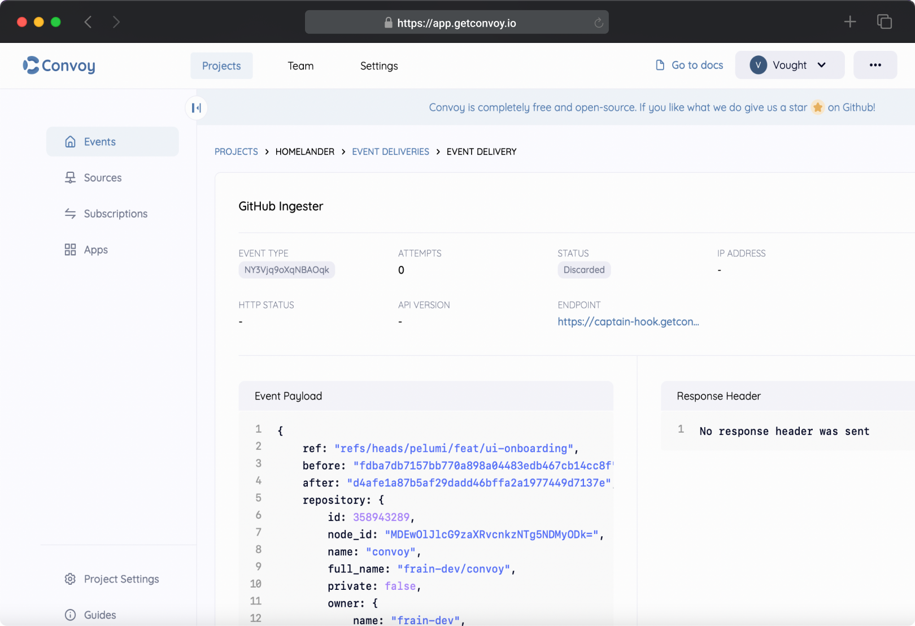
Task: Click the EVENT DELIVERIES breadcrumb link
Action: (390, 151)
